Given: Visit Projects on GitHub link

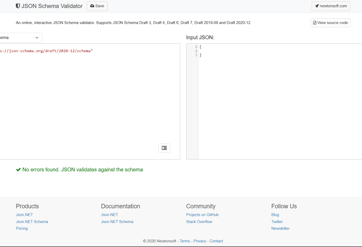Looking at the screenshot, I should tap(202, 215).
